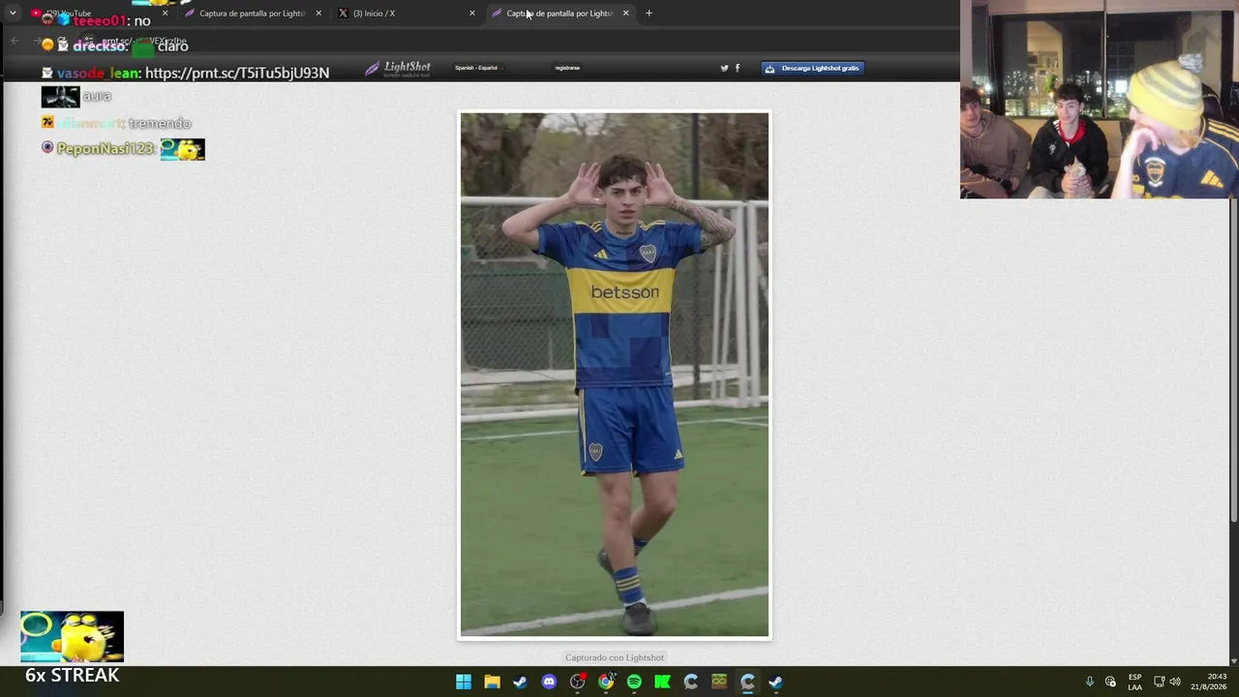Viewport: 1239px width, 697px height.
Task: Click the PeponNasi123 chat username
Action: 106,148
